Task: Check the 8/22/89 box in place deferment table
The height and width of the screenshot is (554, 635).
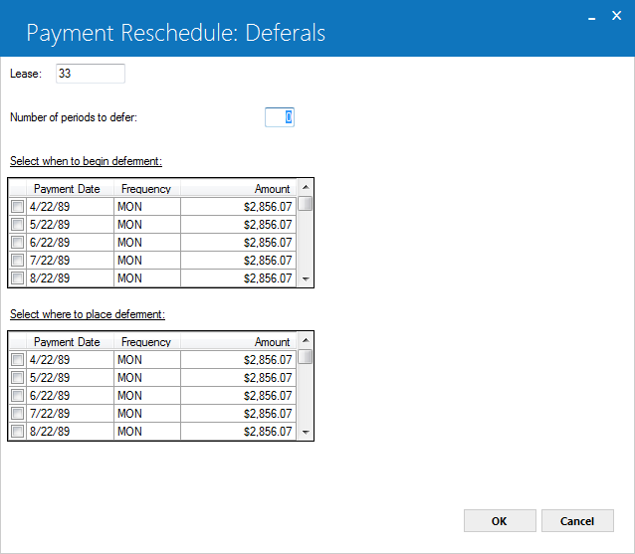Action: (x=17, y=431)
